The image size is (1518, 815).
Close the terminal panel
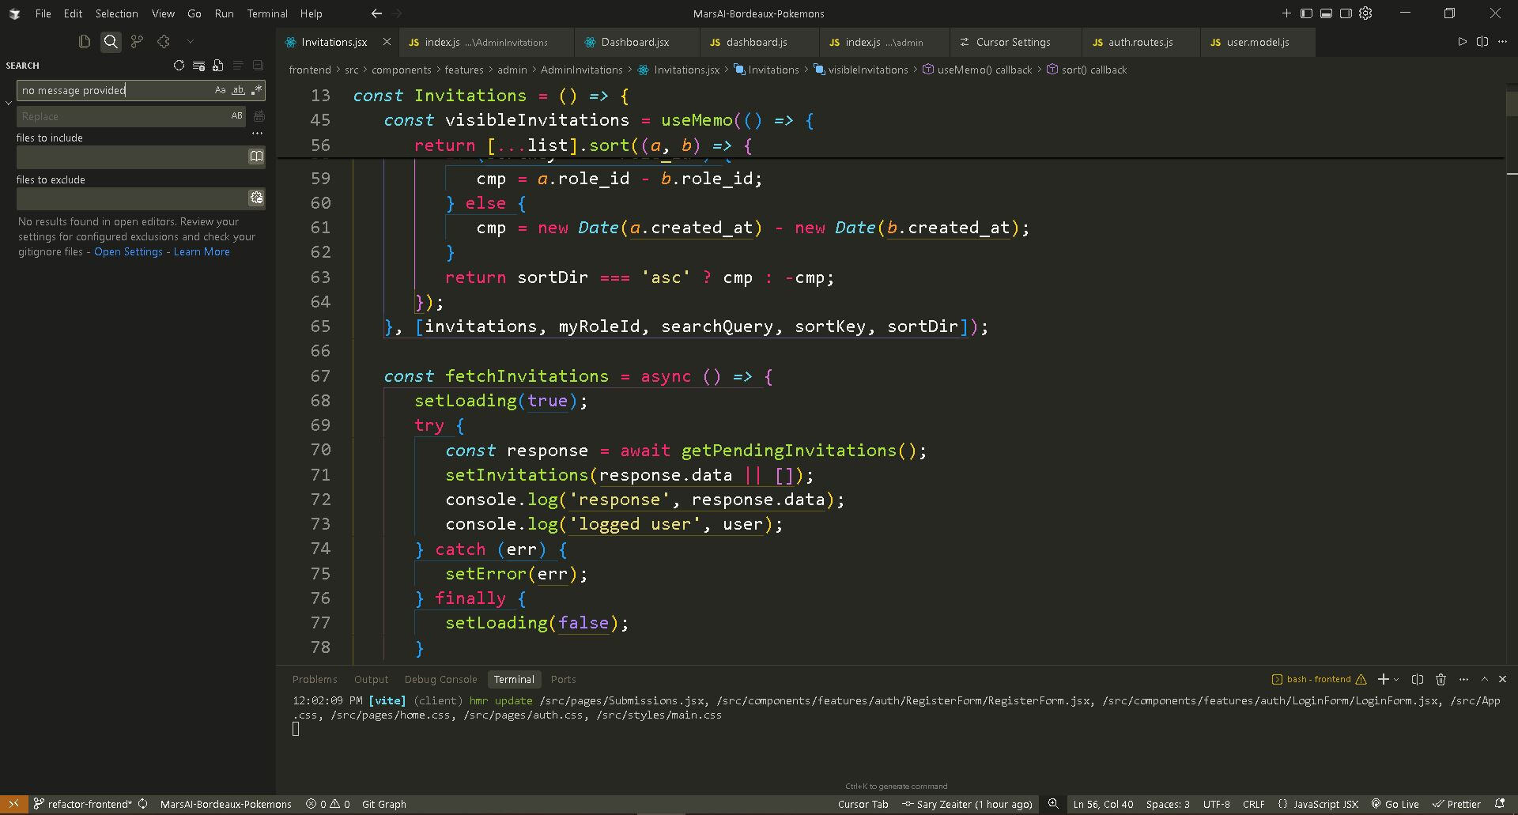point(1503,679)
